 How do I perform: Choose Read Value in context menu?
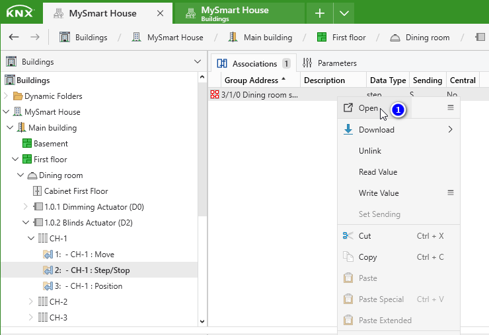tap(398, 172)
